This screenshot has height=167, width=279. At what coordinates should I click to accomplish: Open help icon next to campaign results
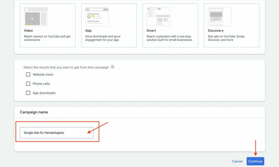coord(113,67)
